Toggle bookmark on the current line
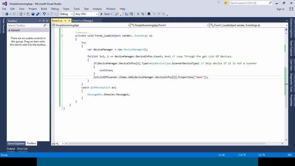Viewport: 295px width, 166px height. pyautogui.click(x=149, y=14)
